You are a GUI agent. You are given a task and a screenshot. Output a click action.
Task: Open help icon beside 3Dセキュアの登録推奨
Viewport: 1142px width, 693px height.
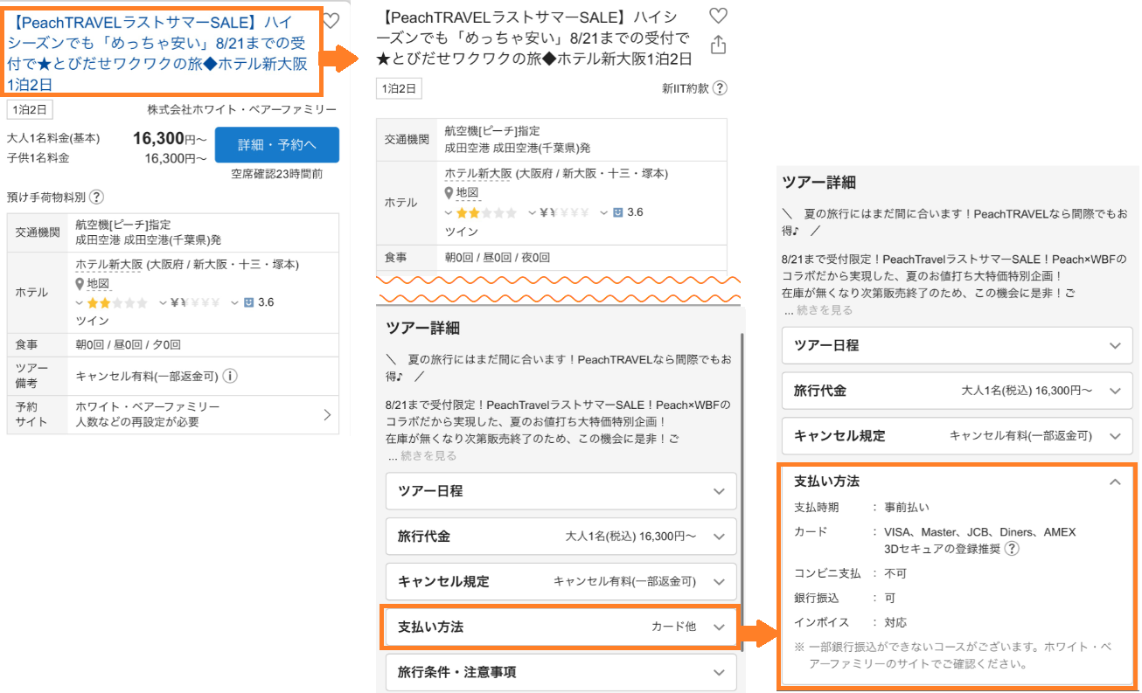[x=1012, y=549]
